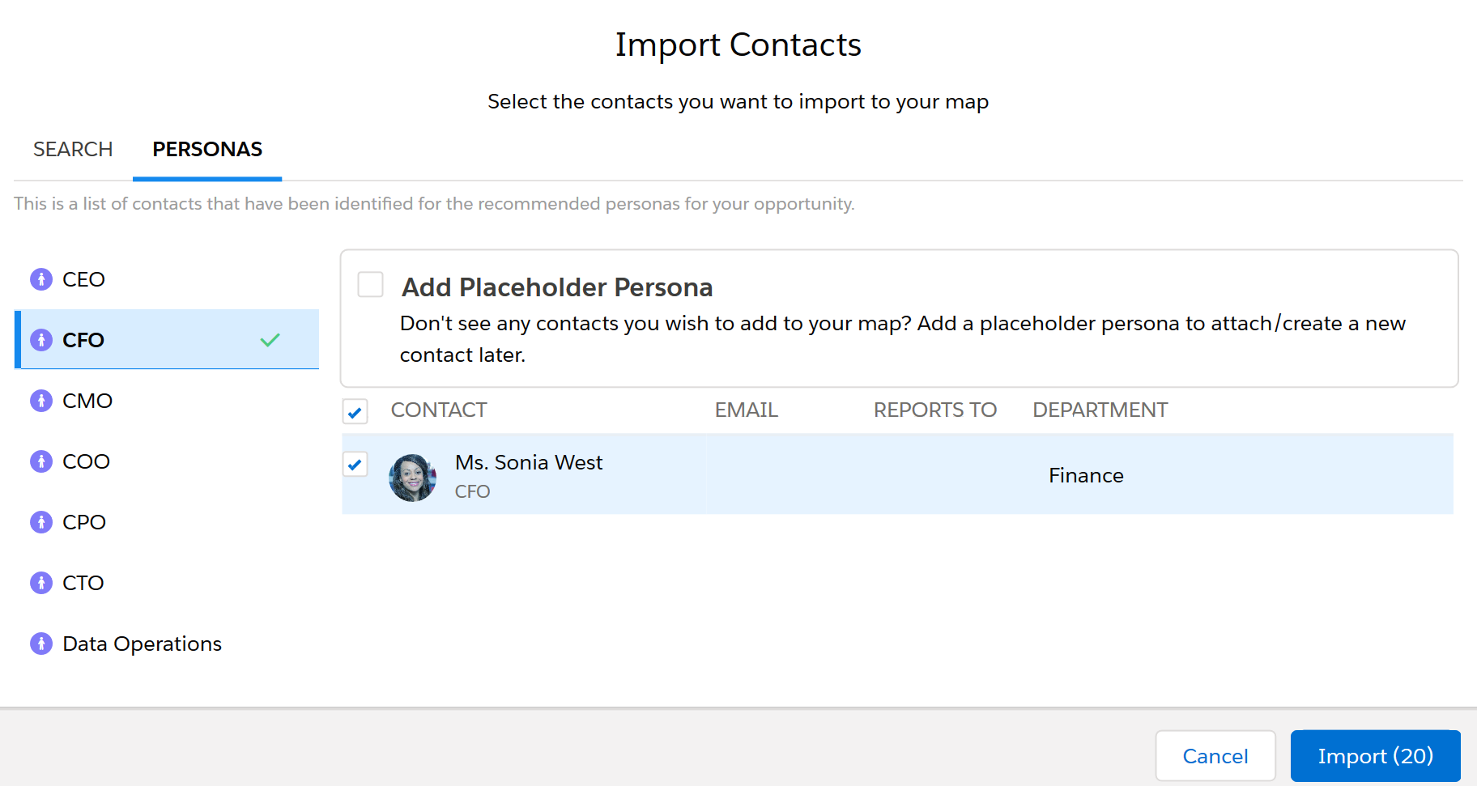Click the Add Placeholder Persona heading
Image resolution: width=1477 pixels, height=786 pixels.
(x=557, y=287)
